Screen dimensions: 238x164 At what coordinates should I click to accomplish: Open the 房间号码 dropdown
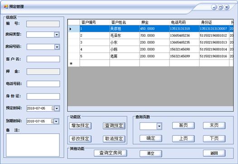(57, 47)
